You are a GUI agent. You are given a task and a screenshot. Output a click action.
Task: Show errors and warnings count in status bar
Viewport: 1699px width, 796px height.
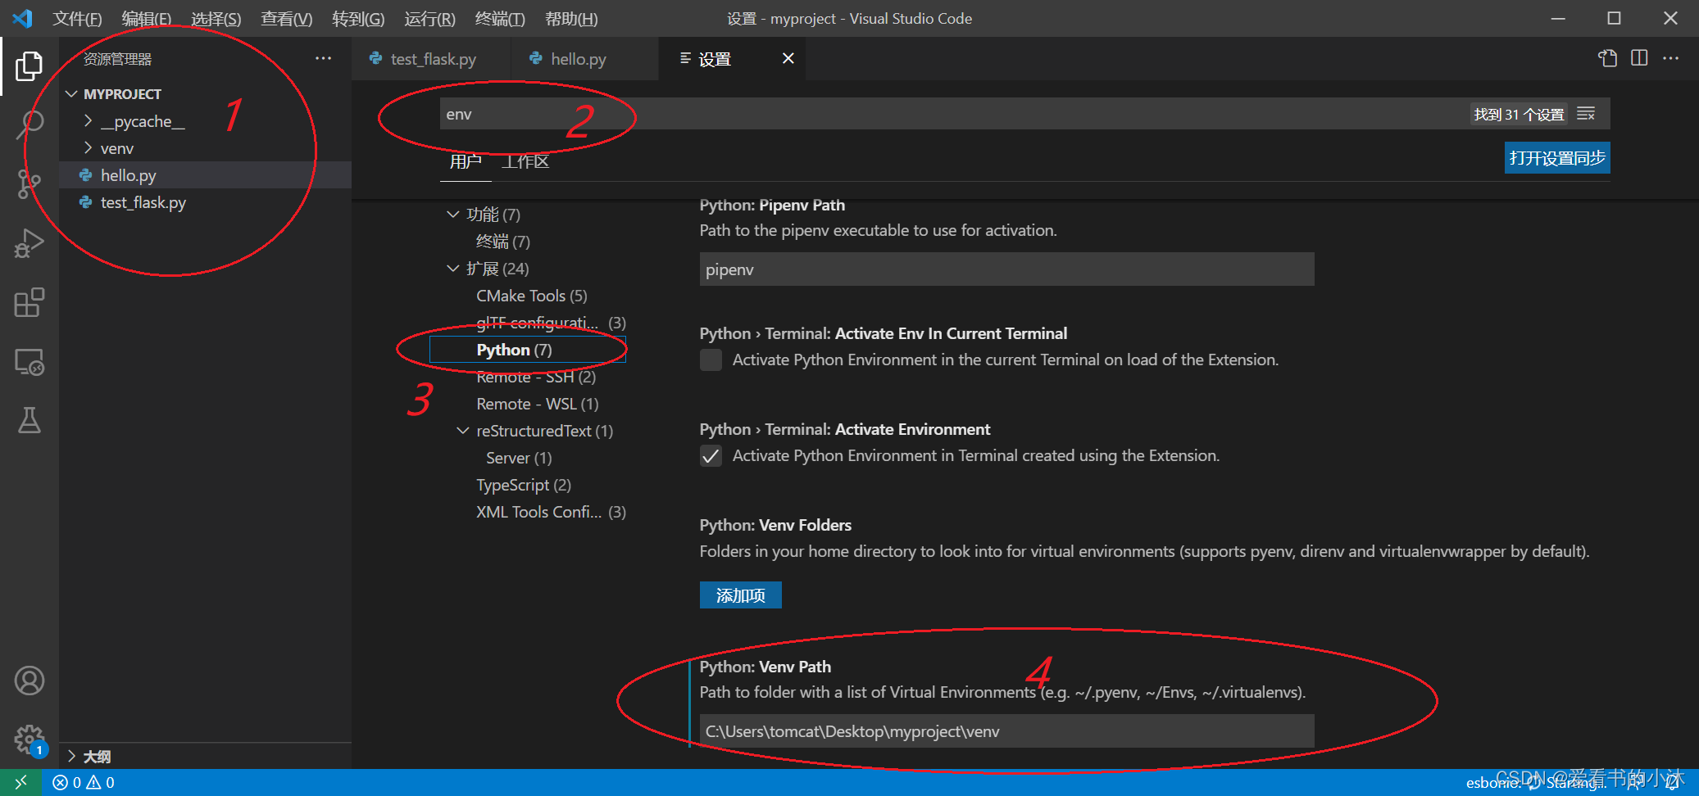tap(84, 782)
